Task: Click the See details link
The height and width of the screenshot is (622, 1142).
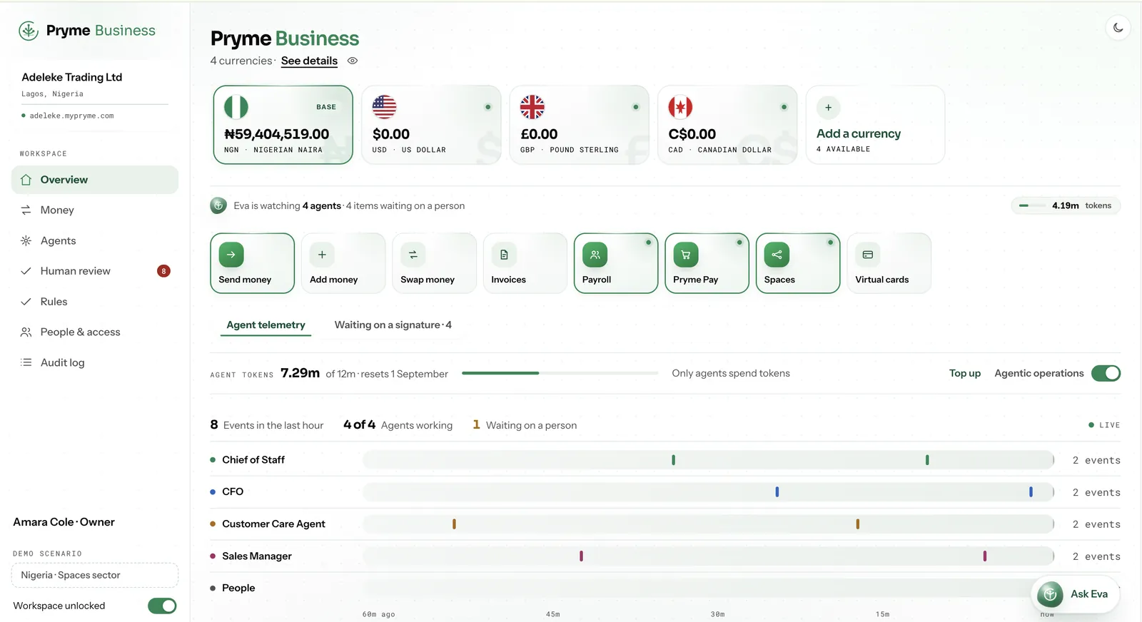Action: coord(309,61)
